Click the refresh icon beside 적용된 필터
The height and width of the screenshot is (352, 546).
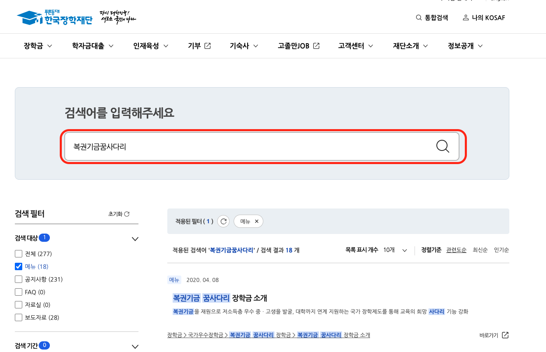coord(223,221)
